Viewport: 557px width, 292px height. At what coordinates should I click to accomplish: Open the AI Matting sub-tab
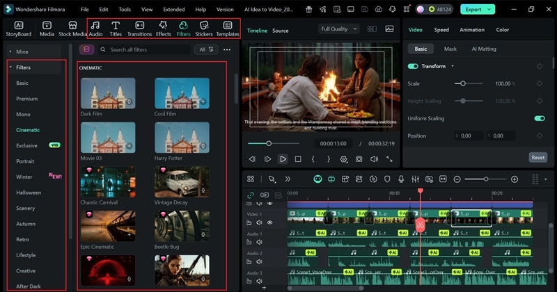[x=484, y=49]
